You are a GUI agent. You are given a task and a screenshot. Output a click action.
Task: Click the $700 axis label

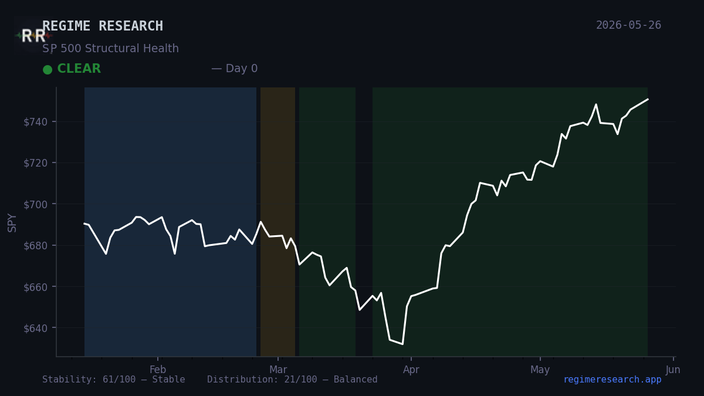click(x=36, y=204)
